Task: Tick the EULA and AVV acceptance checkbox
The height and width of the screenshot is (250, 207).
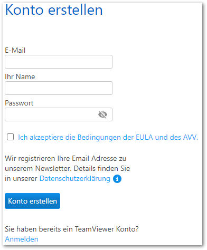Action: (10, 137)
